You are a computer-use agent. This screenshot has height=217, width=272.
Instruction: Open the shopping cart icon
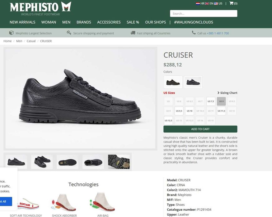point(231,3)
